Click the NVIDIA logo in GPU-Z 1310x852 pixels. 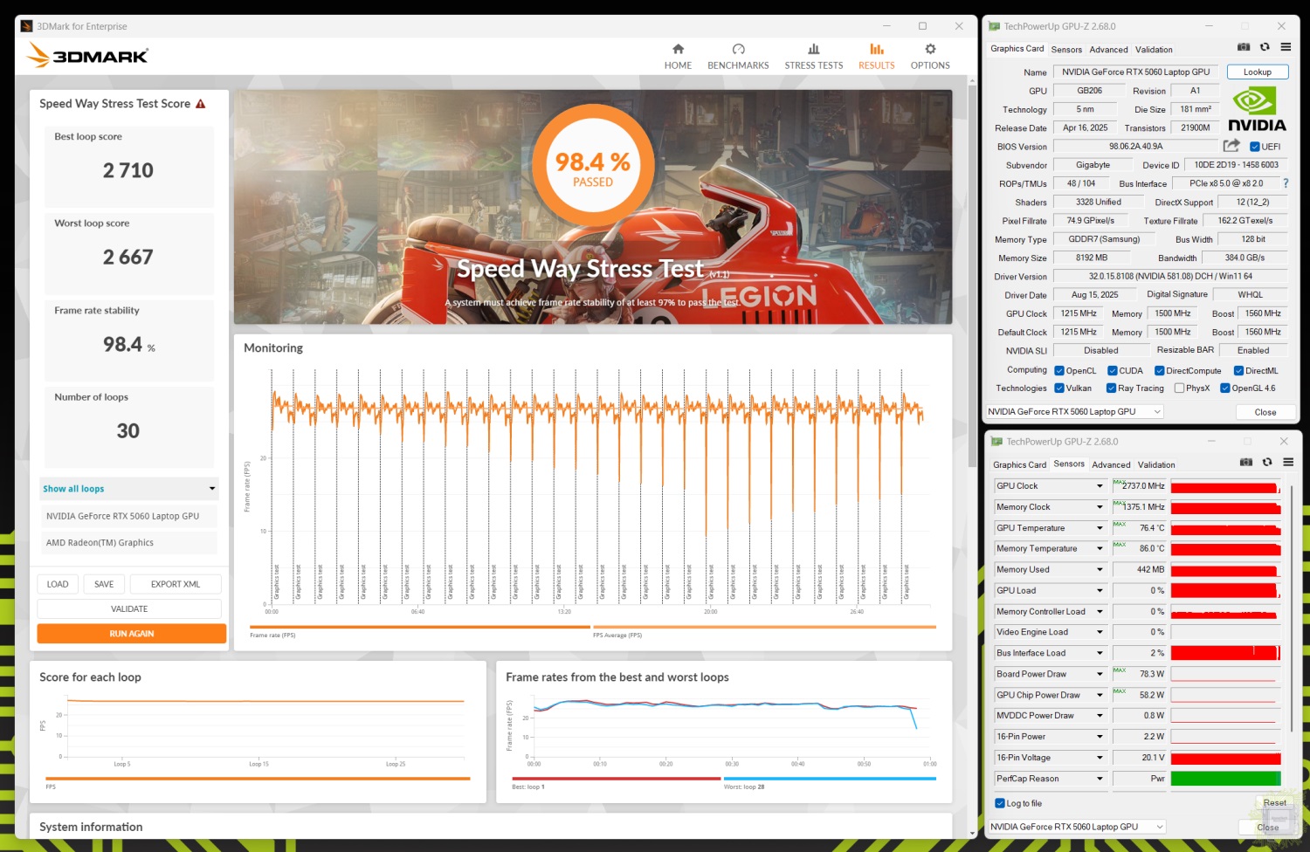(1257, 109)
